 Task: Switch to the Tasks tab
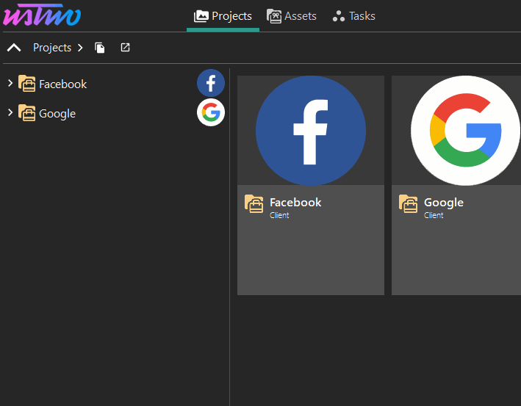tap(354, 16)
